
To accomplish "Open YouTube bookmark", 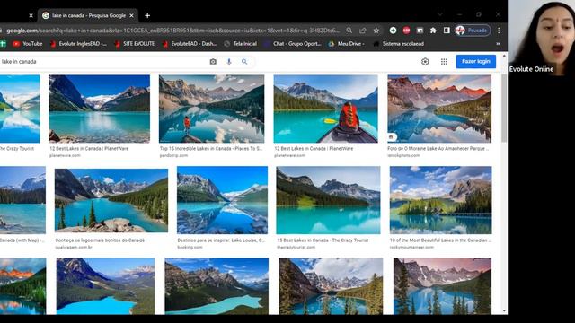I will tap(28, 44).
